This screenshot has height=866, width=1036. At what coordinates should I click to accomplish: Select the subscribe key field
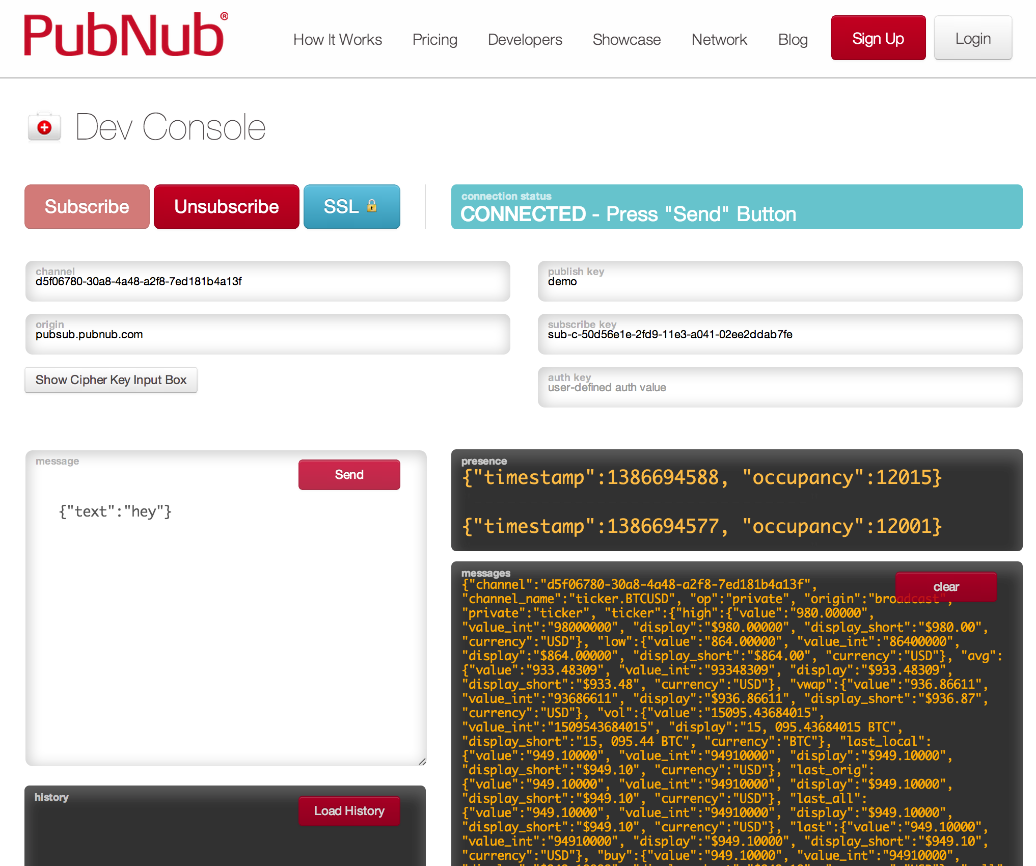780,335
